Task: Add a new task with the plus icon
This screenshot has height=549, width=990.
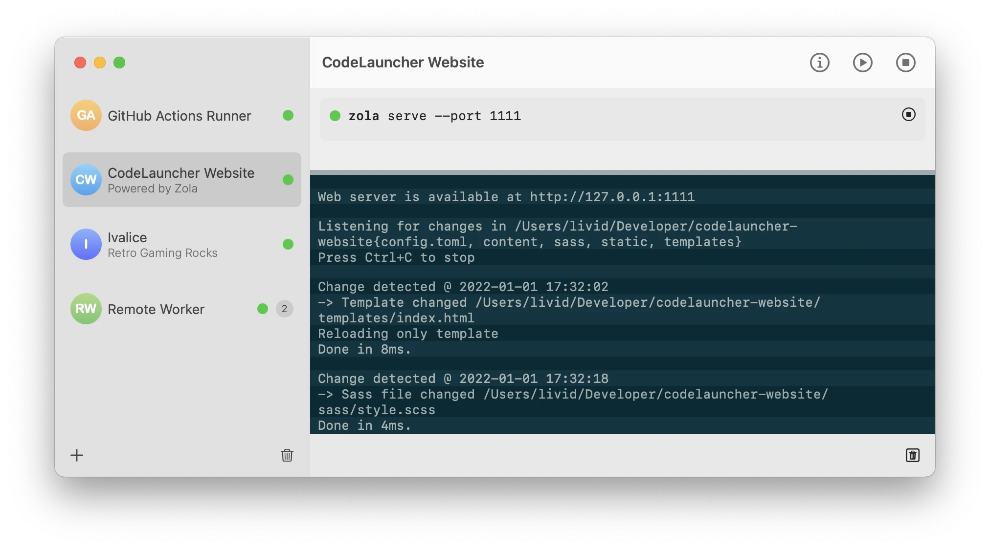Action: tap(77, 455)
